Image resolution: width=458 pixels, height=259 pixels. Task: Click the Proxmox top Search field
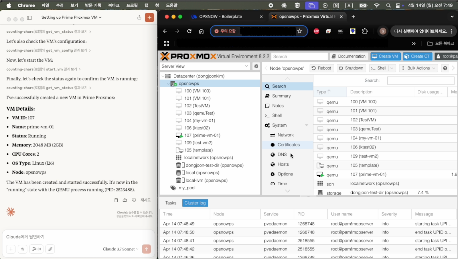[299, 56]
